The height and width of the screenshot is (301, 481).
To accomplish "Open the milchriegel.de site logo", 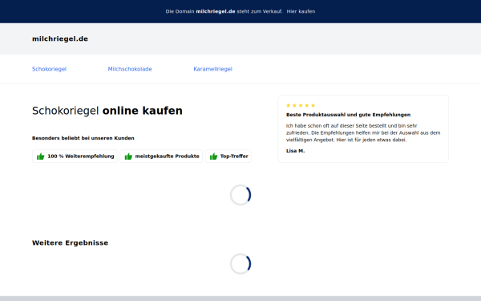I will point(60,39).
